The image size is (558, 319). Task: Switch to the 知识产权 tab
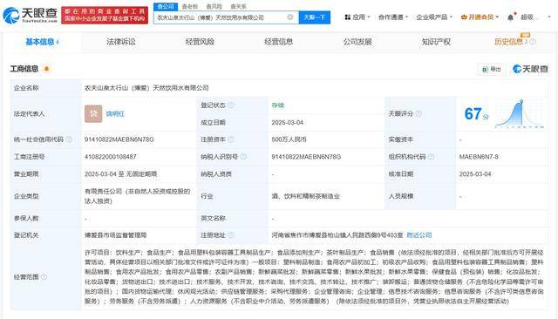(436, 42)
